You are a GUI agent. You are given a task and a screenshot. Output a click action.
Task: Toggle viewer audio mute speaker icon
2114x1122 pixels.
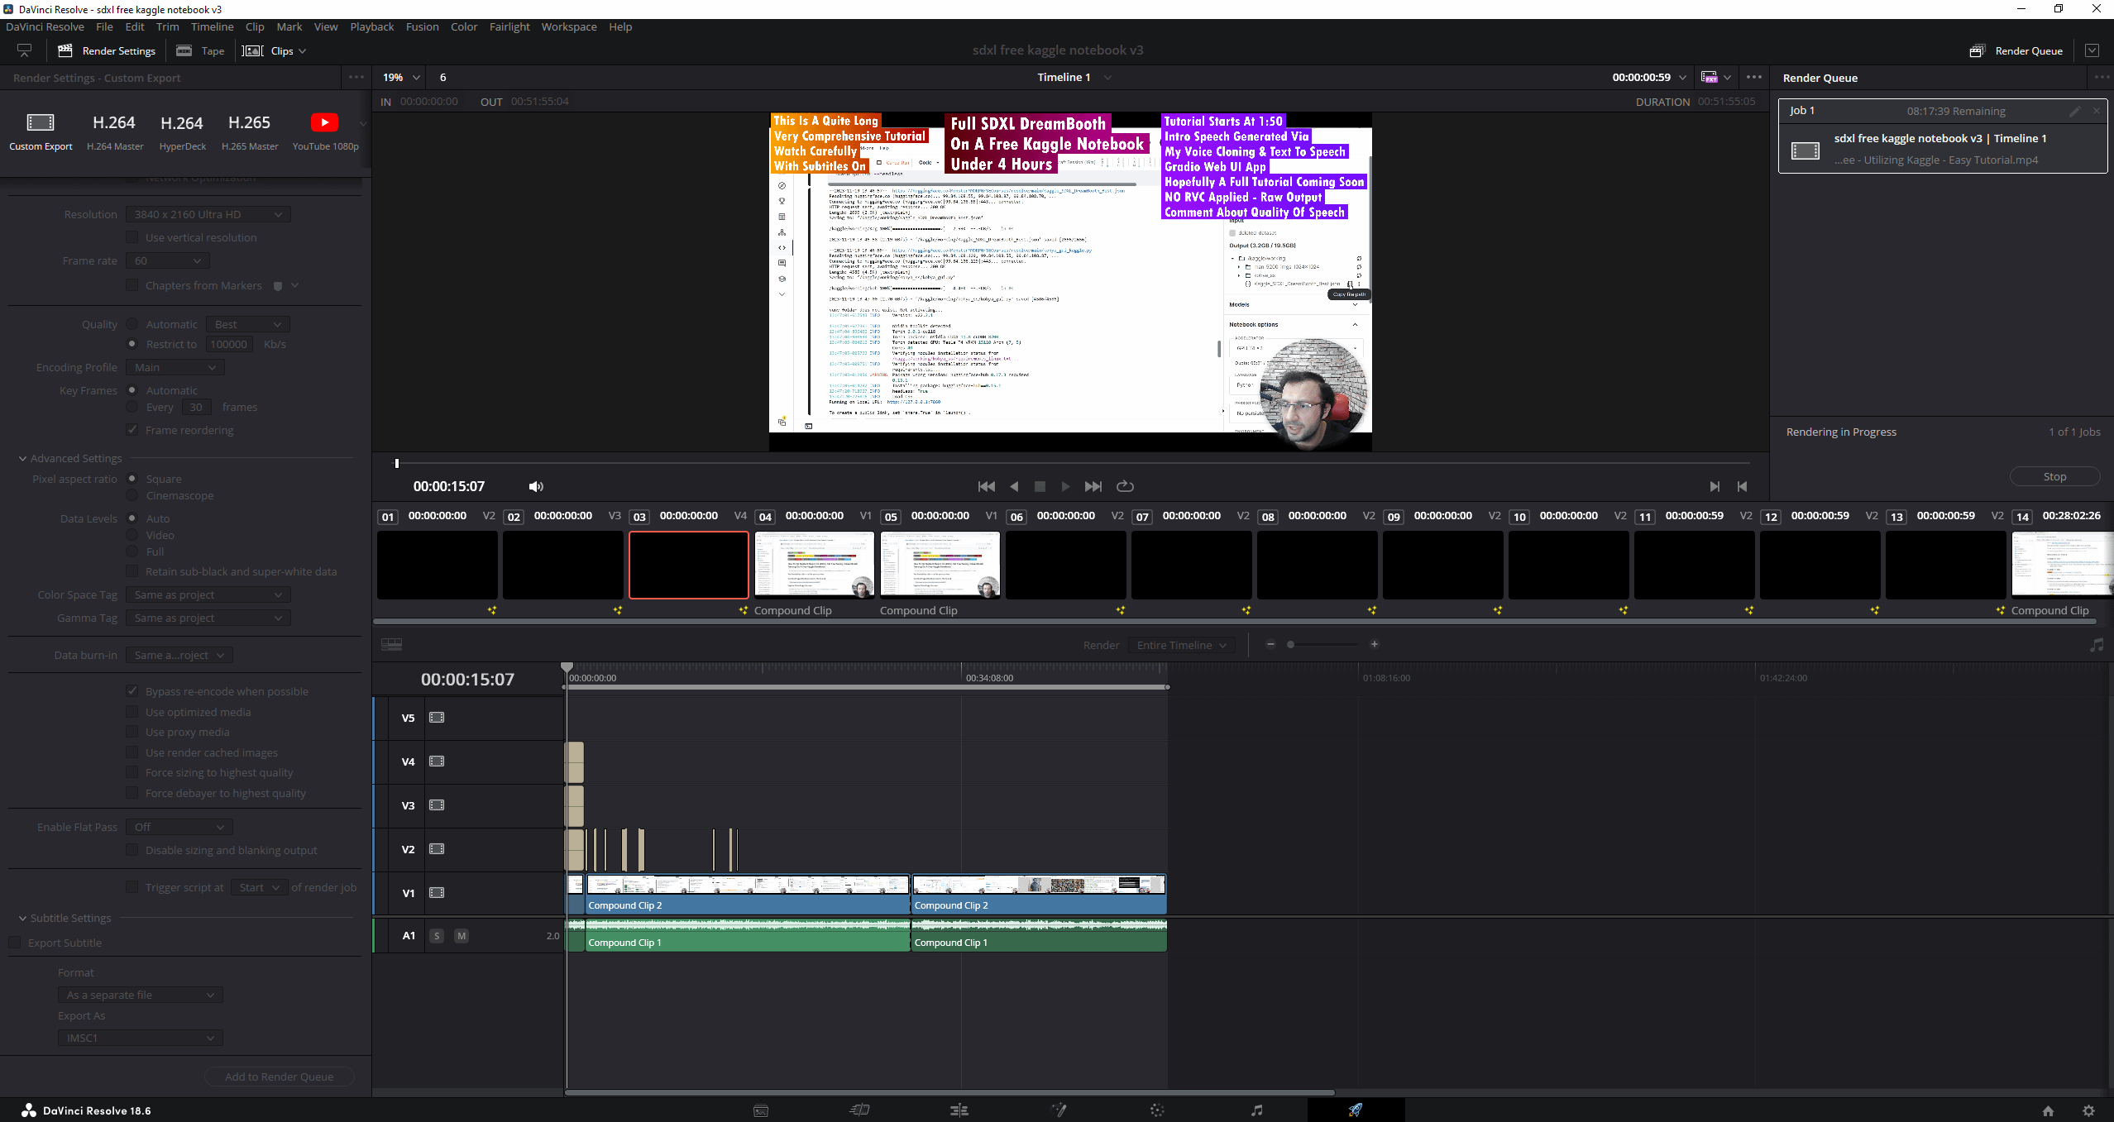click(536, 486)
